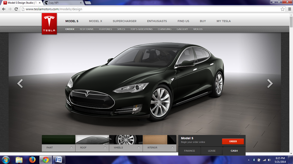Click the Chrome taskbar icon
Screen dimensions: 293x164
(45, 160)
